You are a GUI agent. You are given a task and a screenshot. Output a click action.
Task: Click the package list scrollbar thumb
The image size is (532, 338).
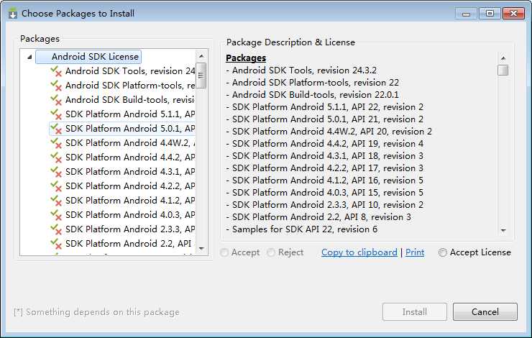click(201, 76)
